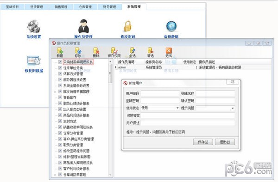Viewport: 278px width, 182px height.
Task: Click the 用户编码 input field
Action: point(160,93)
